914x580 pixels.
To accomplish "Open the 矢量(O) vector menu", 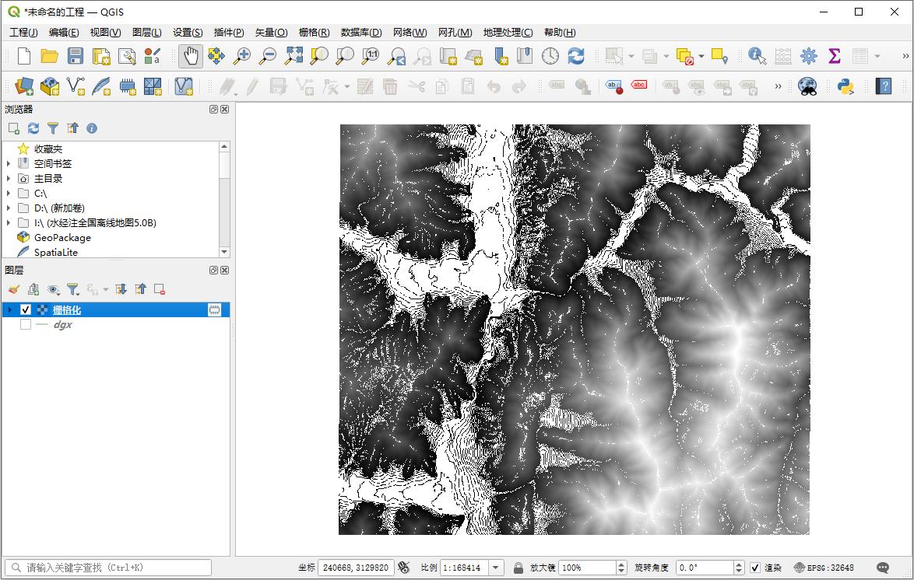I will click(271, 32).
